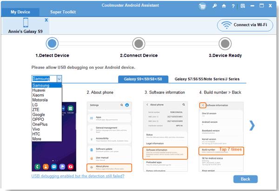Choose OnePlus in brand list
Image resolution: width=279 pixels, height=191 pixels.
click(46, 124)
